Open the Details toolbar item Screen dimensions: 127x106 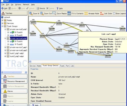pos(41,8)
